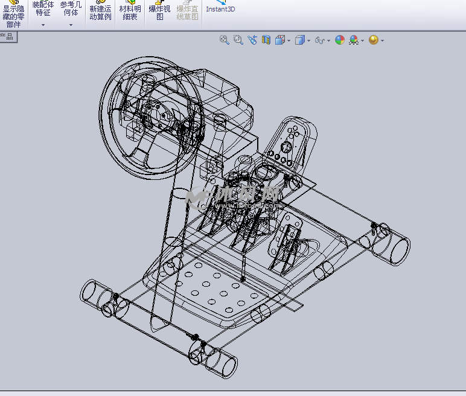The height and width of the screenshot is (396, 466).
Task: Click the Previous View icon
Action: [252, 40]
